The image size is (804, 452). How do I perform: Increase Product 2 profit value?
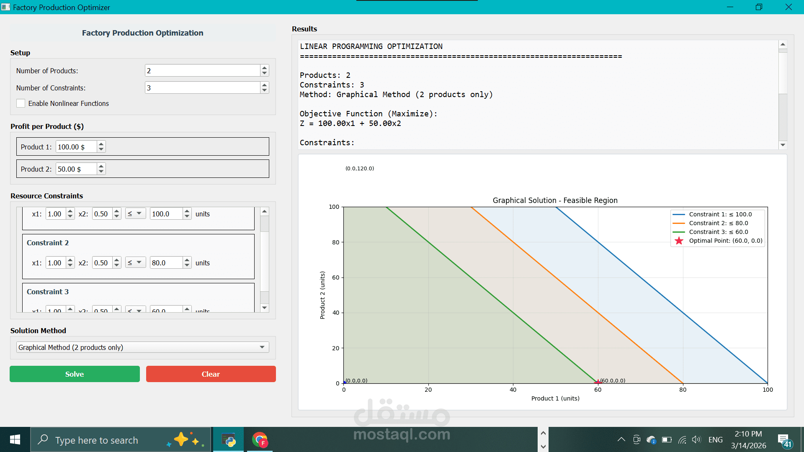101,166
